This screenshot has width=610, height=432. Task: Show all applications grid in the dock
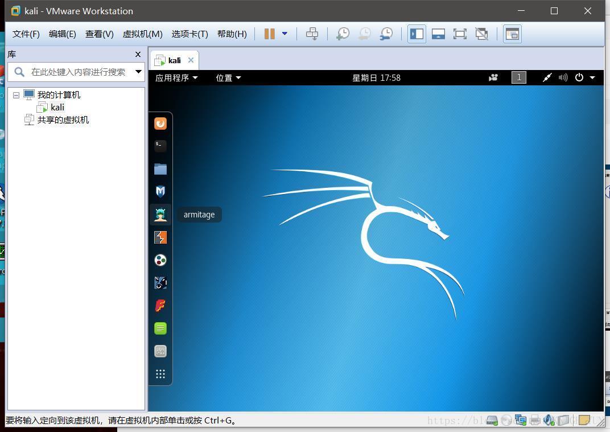tap(160, 374)
